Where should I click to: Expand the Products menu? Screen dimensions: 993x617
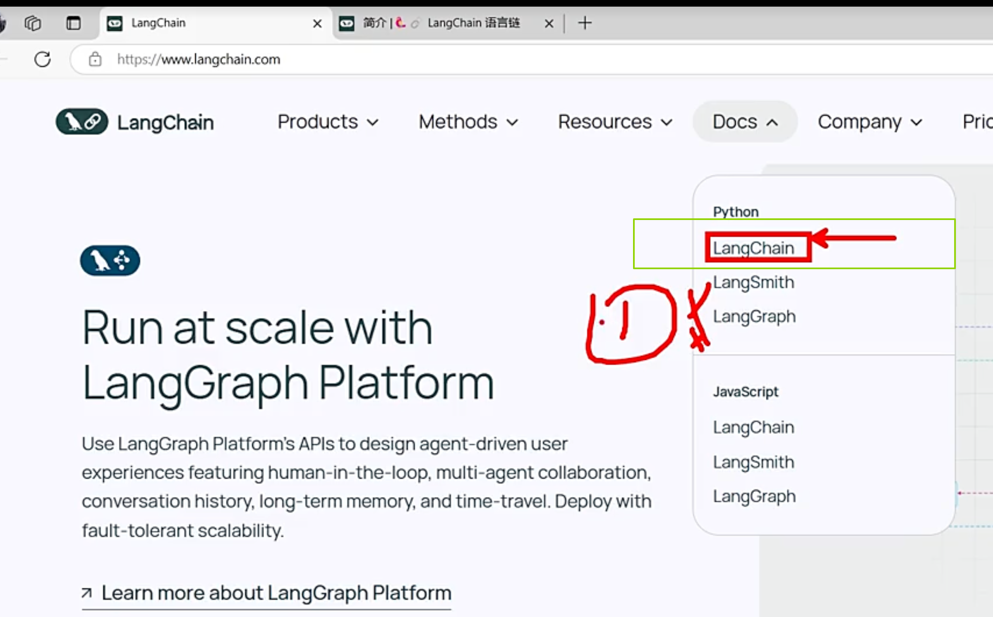(328, 122)
